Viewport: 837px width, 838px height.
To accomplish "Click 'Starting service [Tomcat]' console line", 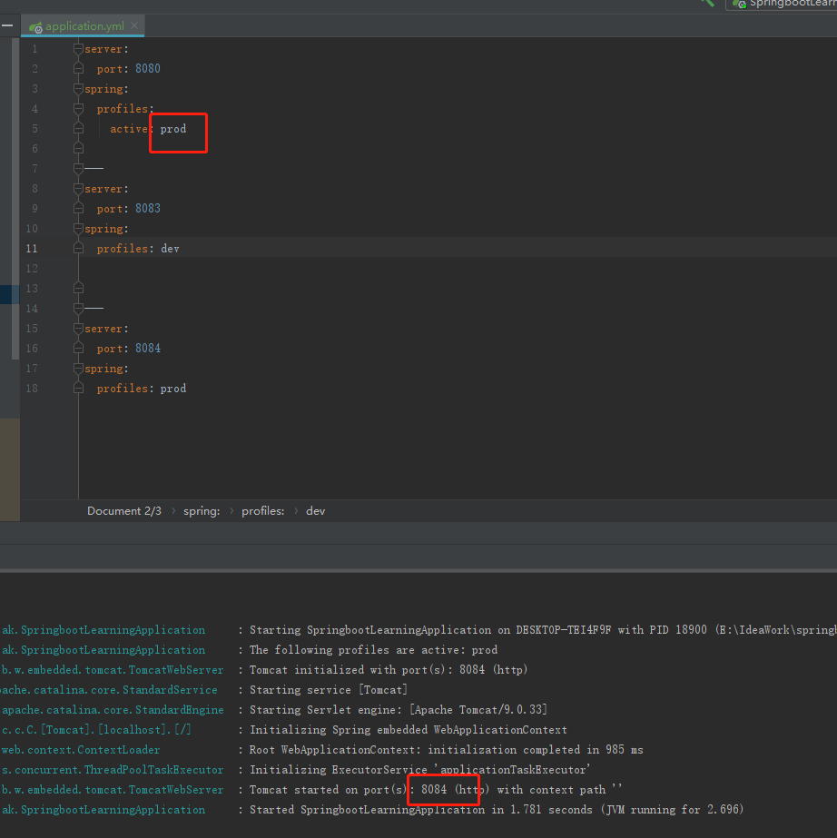I will point(328,690).
